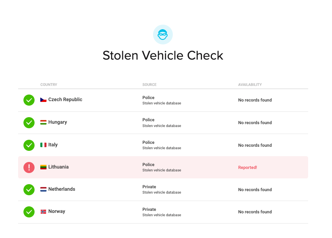Click the AVAILABILITY column header

pyautogui.click(x=250, y=85)
